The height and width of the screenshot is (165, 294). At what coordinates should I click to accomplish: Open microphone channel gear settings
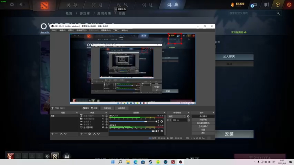tap(162, 121)
